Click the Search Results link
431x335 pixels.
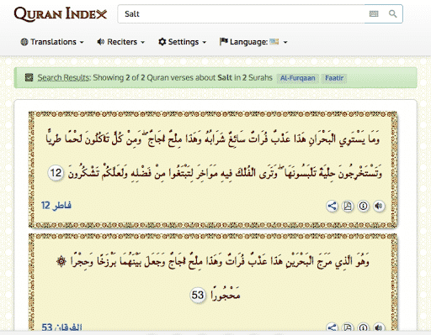63,77
